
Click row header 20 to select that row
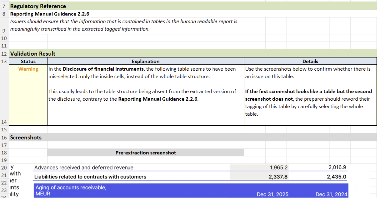point(4,167)
